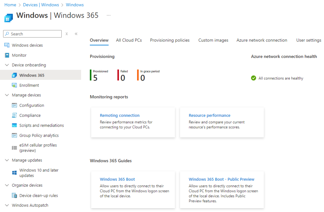The height and width of the screenshot is (212, 324).
Task: Click the Windows 10 and later updates icon
Action: [14, 173]
